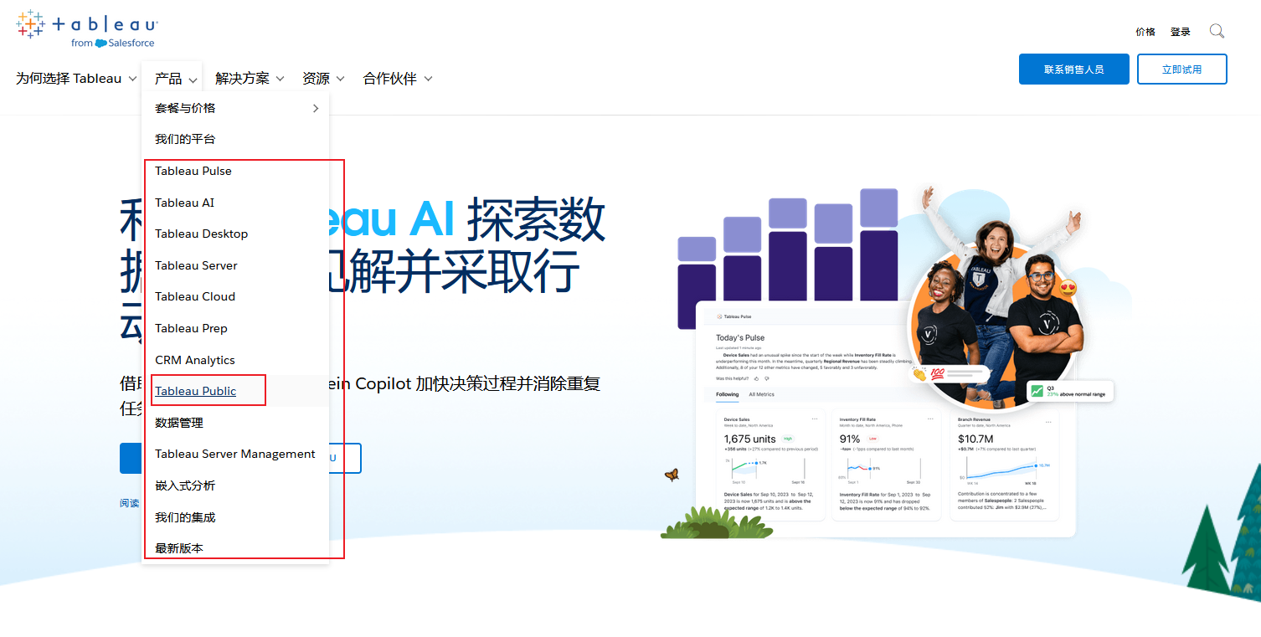Open the 价格 link in header

click(x=1145, y=32)
